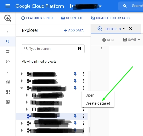Click the explorer scrollbar thumb
Image resolution: width=143 pixels, height=136 pixels.
tap(89, 130)
